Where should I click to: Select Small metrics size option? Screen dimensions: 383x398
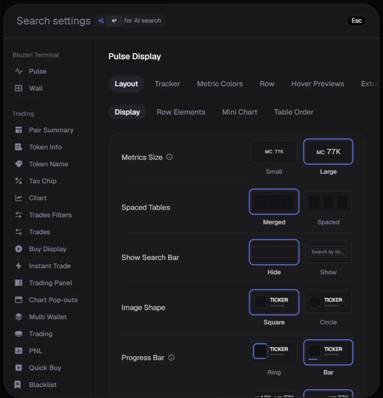(274, 152)
